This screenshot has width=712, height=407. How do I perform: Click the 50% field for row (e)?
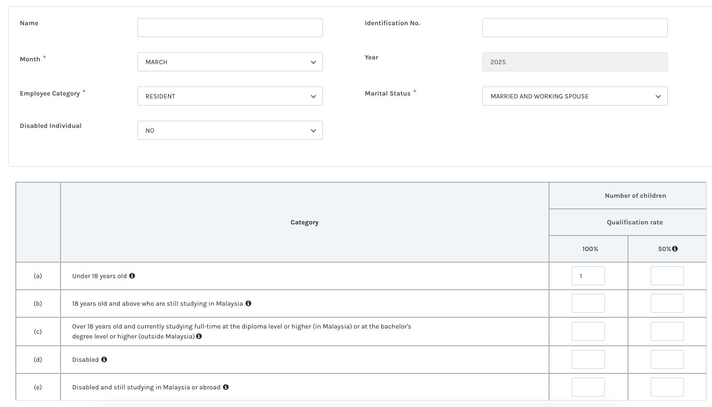667,387
